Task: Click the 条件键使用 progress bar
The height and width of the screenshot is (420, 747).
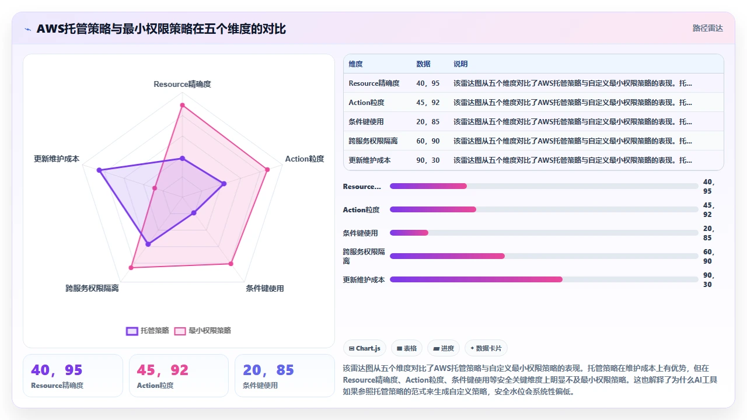Action: (x=544, y=233)
